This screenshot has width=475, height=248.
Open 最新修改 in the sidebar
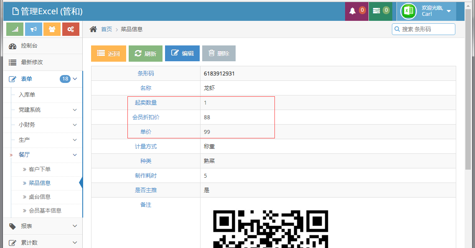[x=43, y=62]
